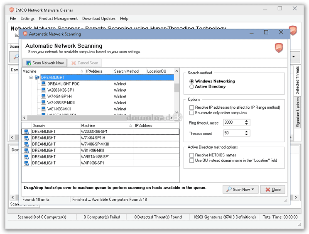Select W7-X64-SP1-H in the tree
The width and height of the screenshot is (309, 234).
pyautogui.click(x=59, y=96)
